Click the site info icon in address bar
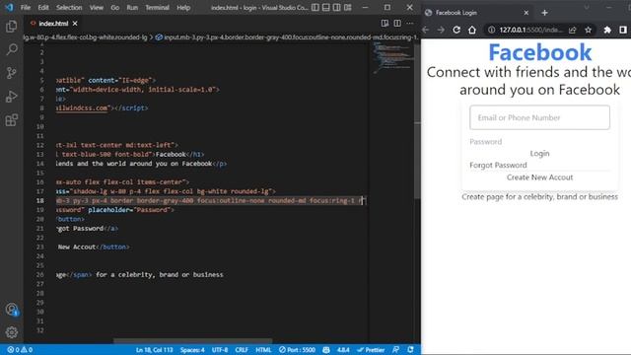631x355 pixels. click(x=491, y=30)
